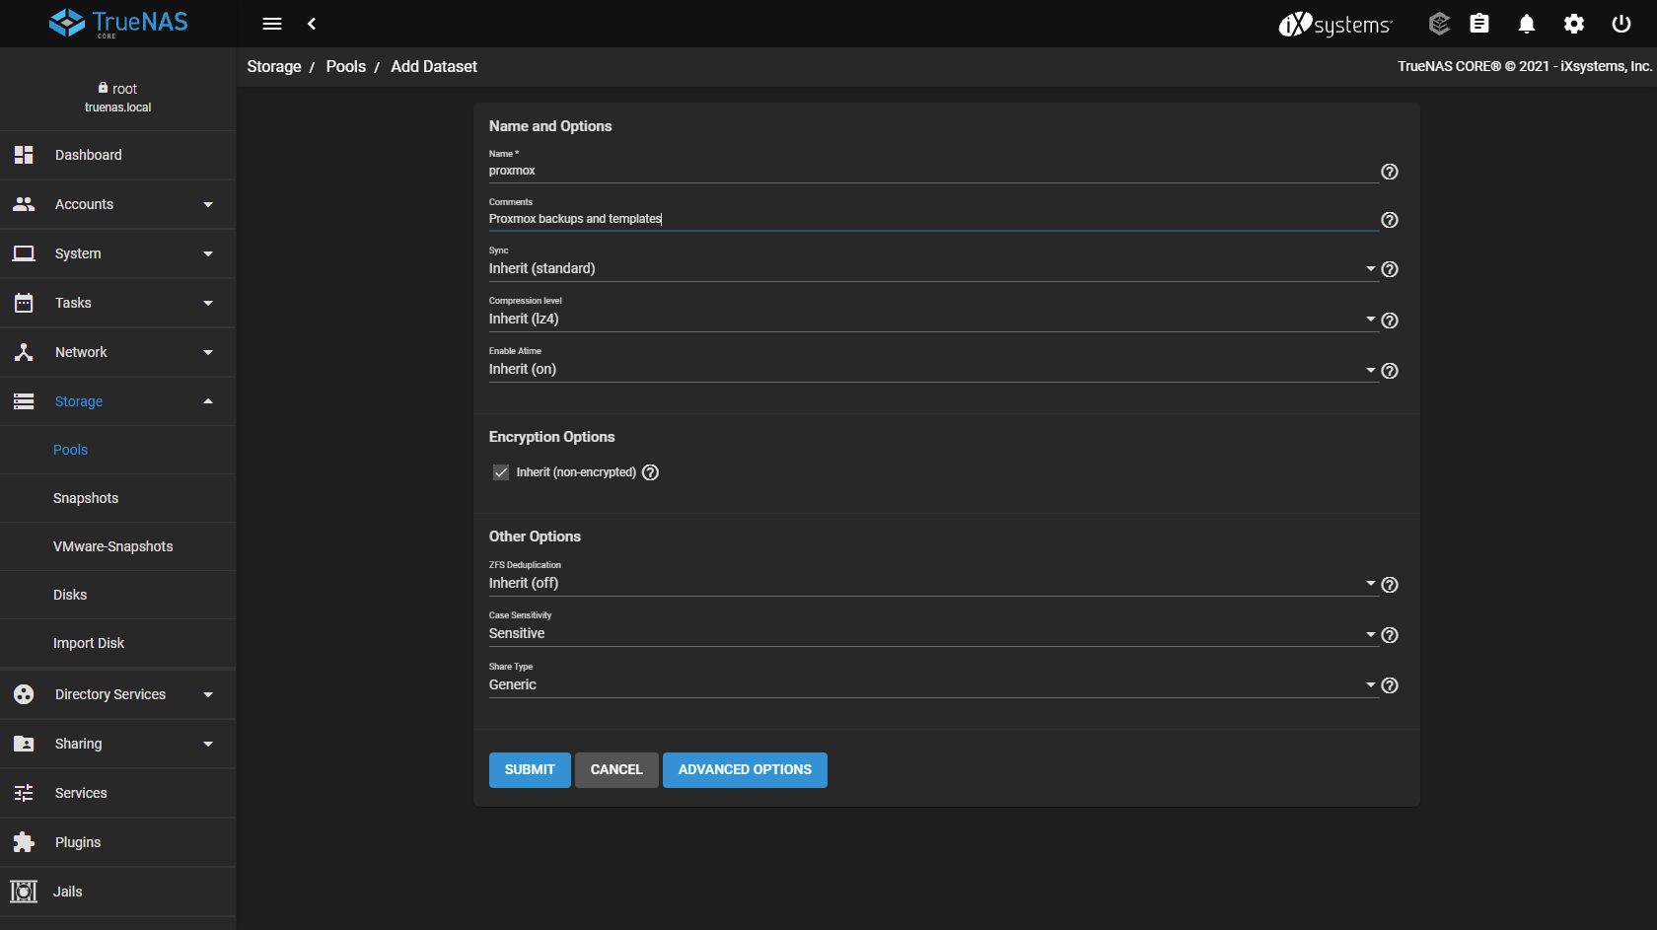
Task: Click the Plugins puzzle icon
Action: (24, 842)
